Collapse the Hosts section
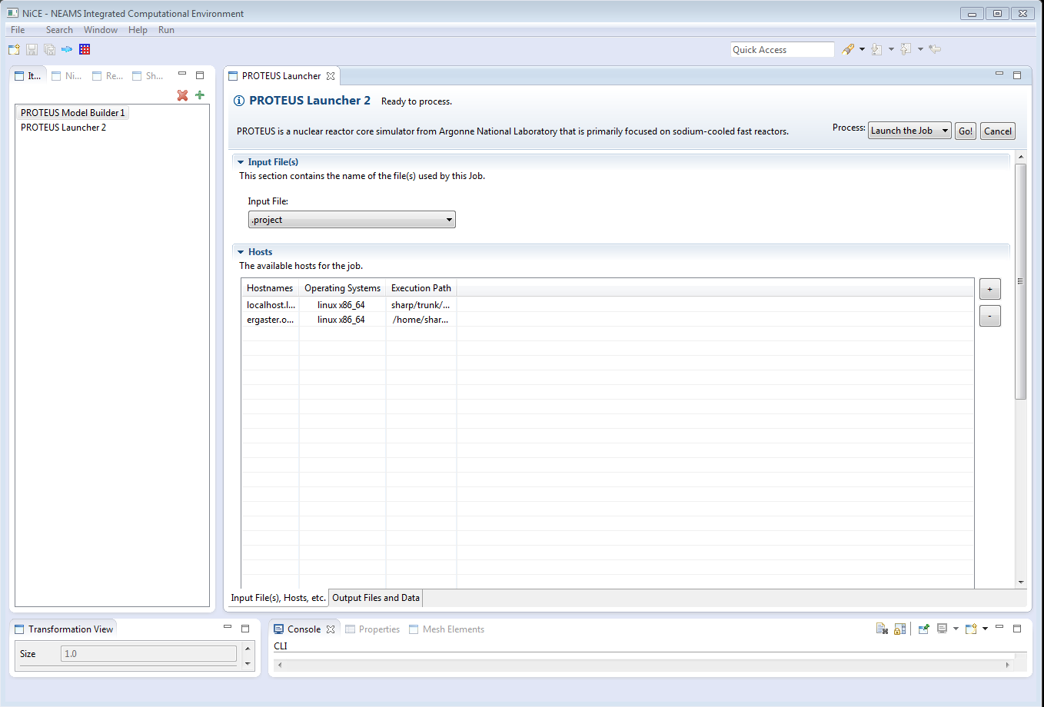The height and width of the screenshot is (707, 1044). (x=241, y=252)
